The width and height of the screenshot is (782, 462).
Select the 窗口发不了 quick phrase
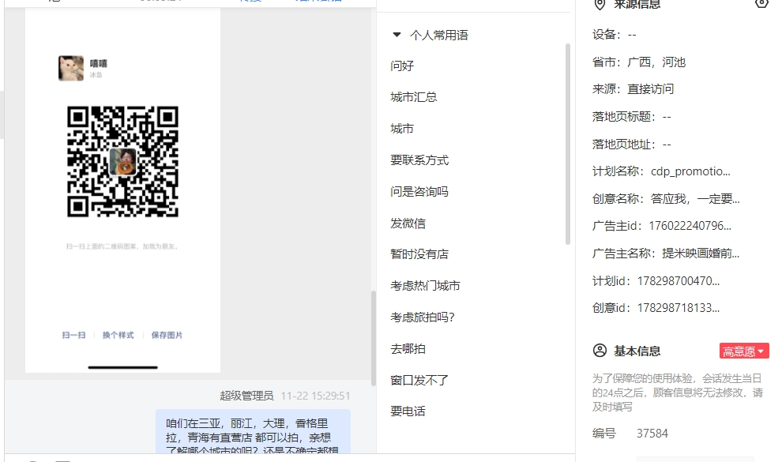coord(419,381)
